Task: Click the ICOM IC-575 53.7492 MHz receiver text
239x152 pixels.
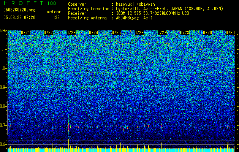Action: coord(152,13)
